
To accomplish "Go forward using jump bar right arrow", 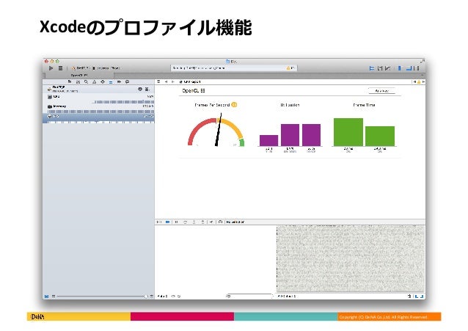I will 173,81.
